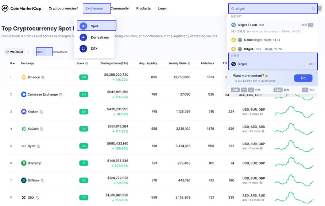Click proof-of-reserves icon next to Coinbase Exchange
Image resolution: width=325 pixels, height=206 pixels.
(x=61, y=95)
